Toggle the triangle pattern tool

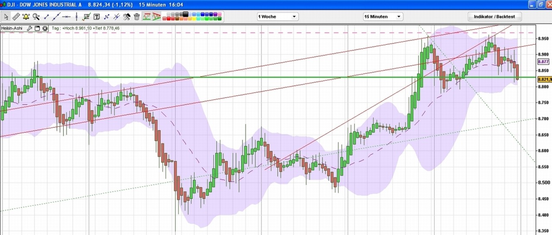[156, 17]
